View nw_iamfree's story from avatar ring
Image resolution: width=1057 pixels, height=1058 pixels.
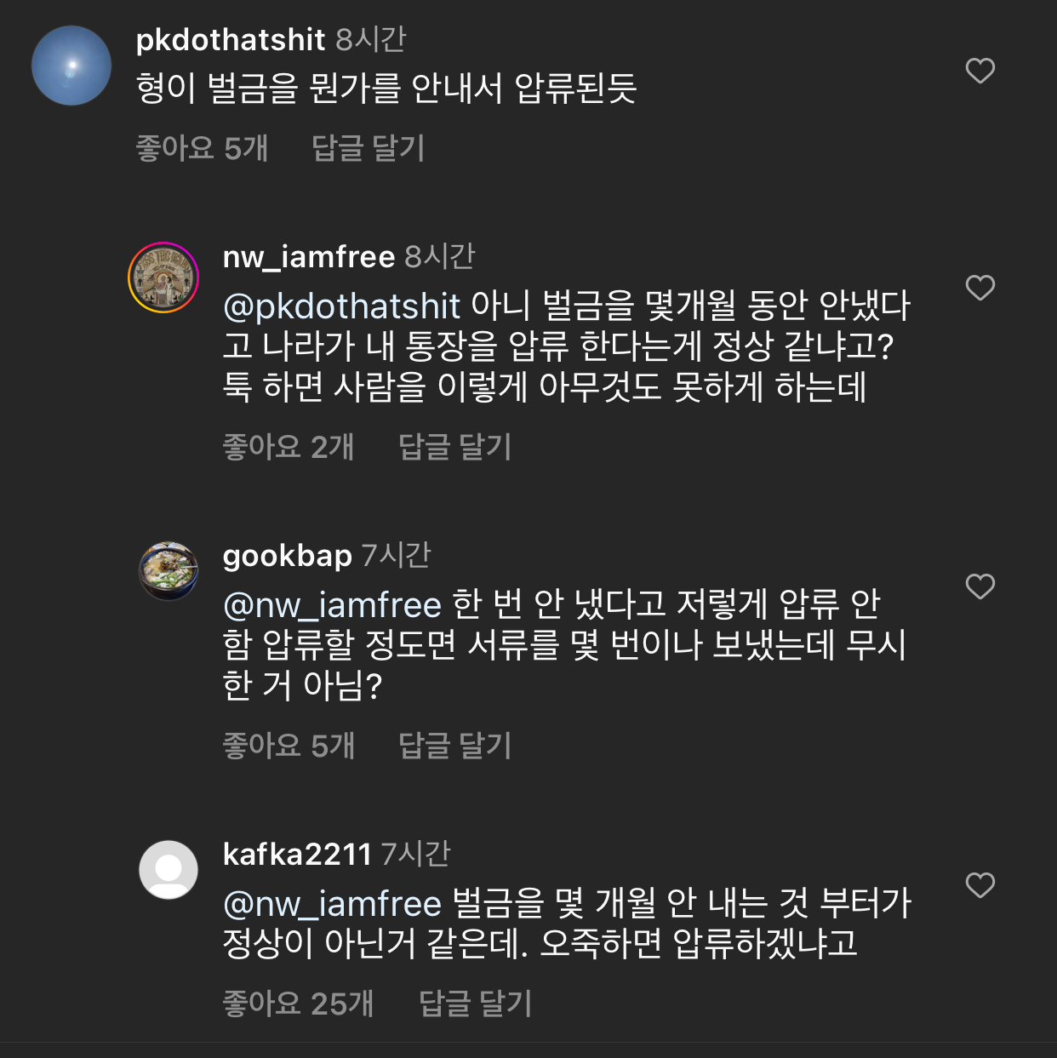tap(163, 277)
